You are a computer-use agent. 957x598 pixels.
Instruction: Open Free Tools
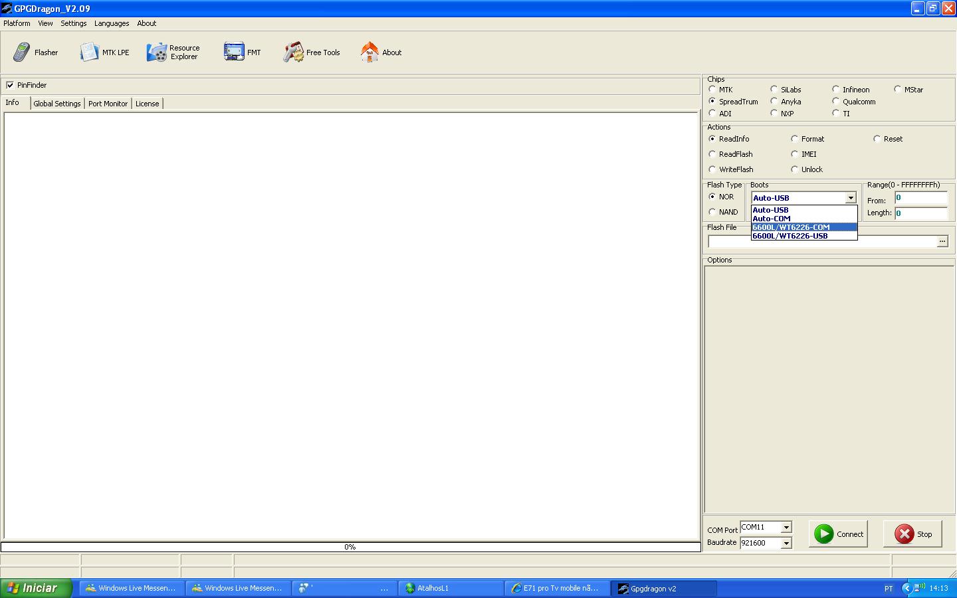coord(311,52)
